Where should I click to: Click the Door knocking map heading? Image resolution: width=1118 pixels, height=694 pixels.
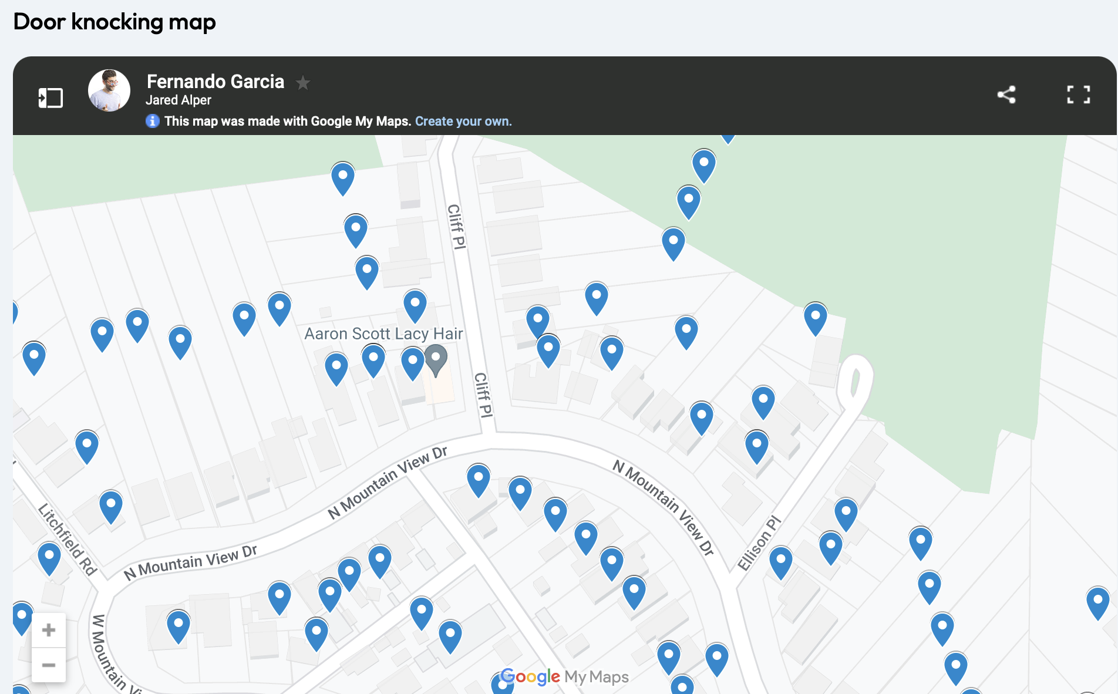coord(115,22)
